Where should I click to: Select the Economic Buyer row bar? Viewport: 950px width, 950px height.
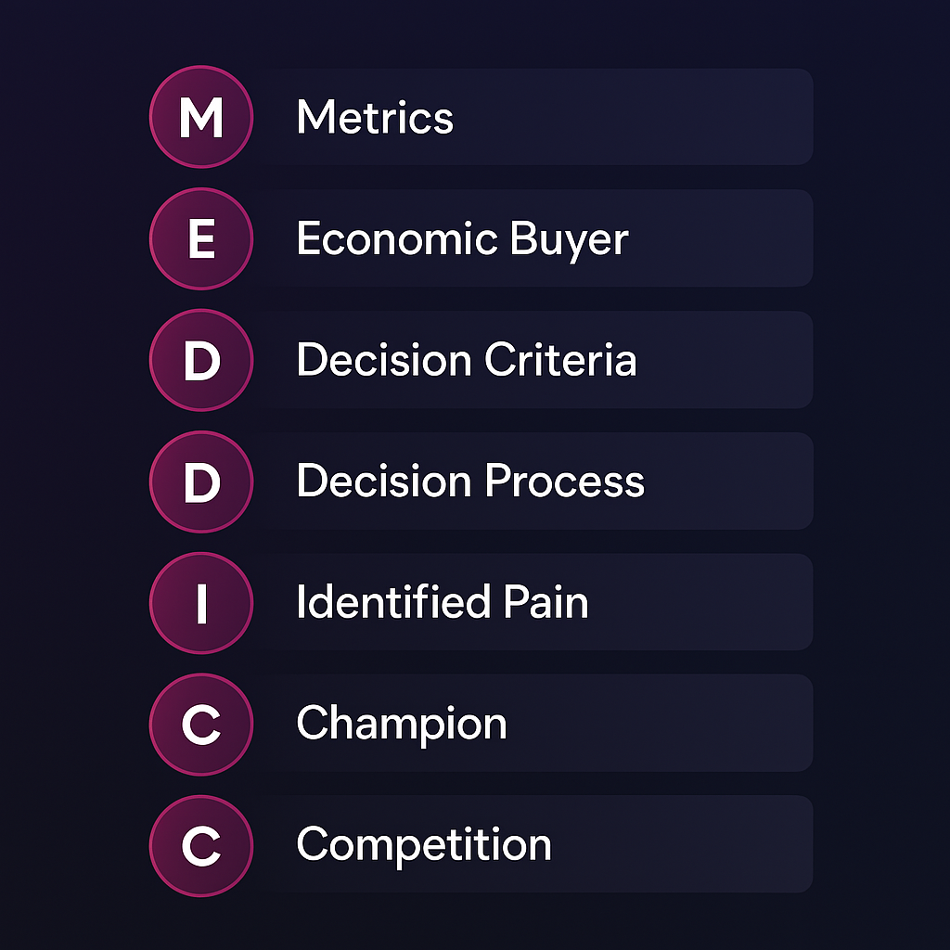coord(535,238)
